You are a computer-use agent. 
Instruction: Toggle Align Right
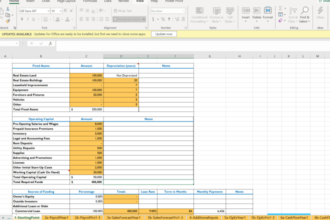tap(93, 19)
